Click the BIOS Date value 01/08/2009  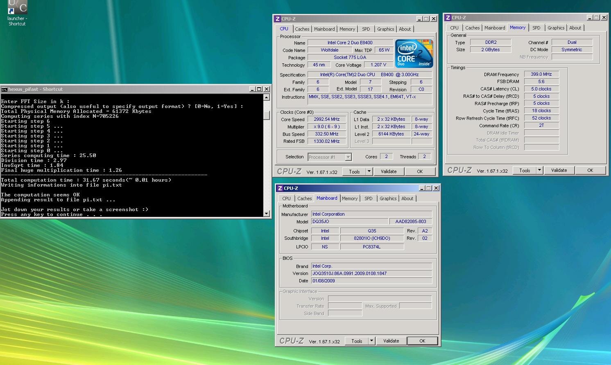click(x=371, y=281)
